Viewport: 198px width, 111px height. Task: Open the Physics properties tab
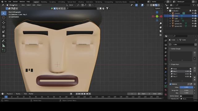(x=166, y=79)
